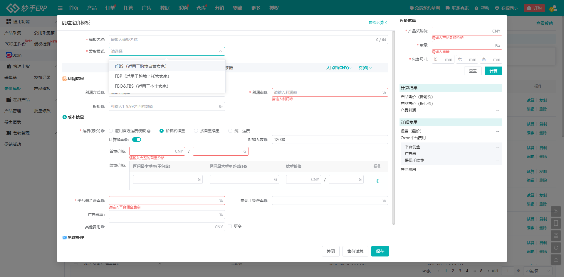Click the 保存 button

click(380, 251)
